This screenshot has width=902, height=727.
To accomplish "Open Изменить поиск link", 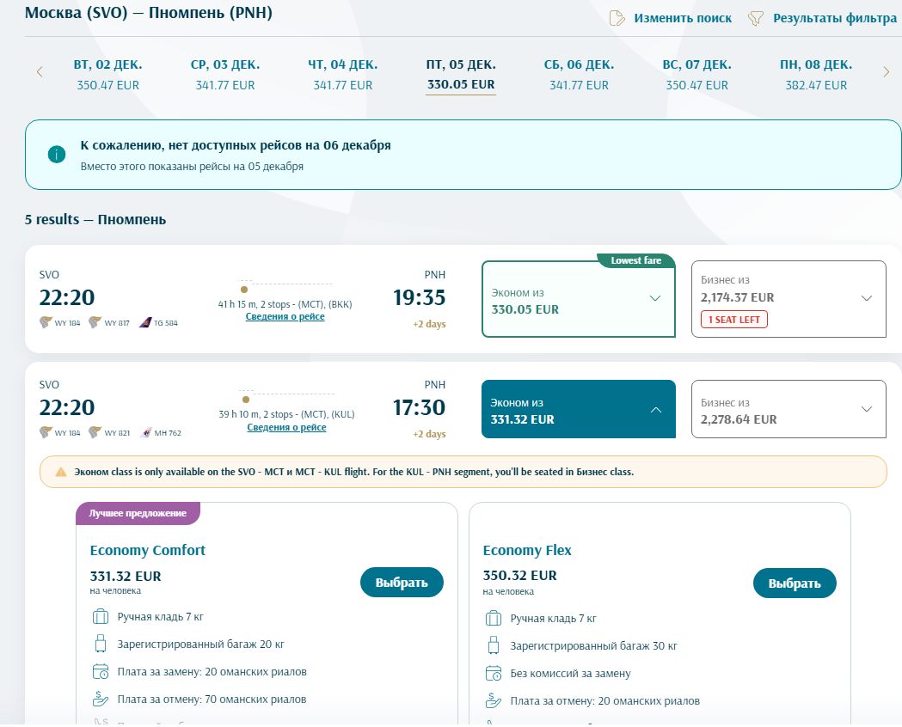I will tap(683, 18).
